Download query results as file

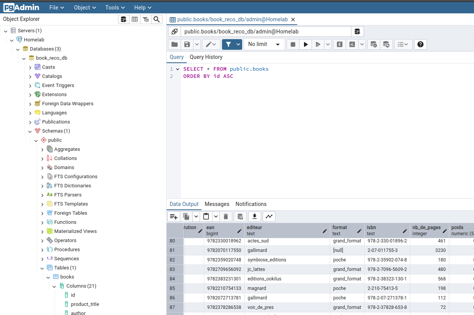pyautogui.click(x=255, y=217)
